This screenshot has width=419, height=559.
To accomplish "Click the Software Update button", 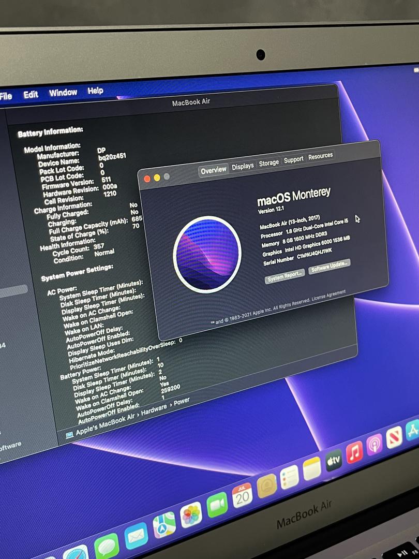I will (329, 267).
